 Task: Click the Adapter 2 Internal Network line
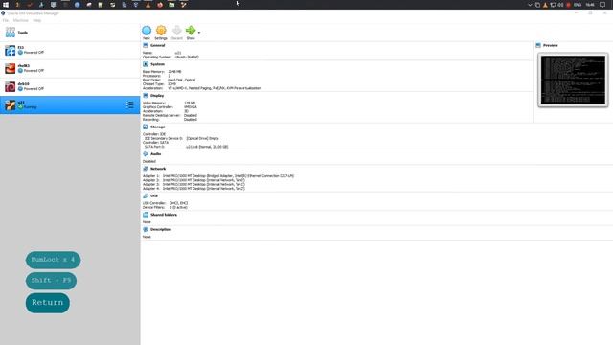click(x=193, y=180)
